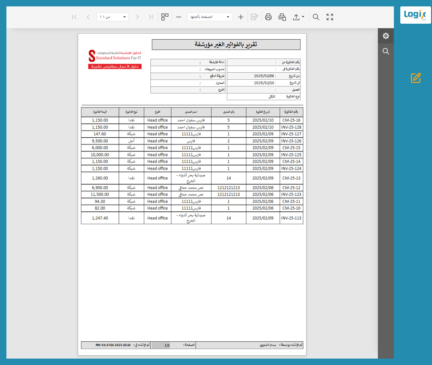Screen dimensions: 432x365
Task: Open search panel in right sidebar
Action: [386, 51]
